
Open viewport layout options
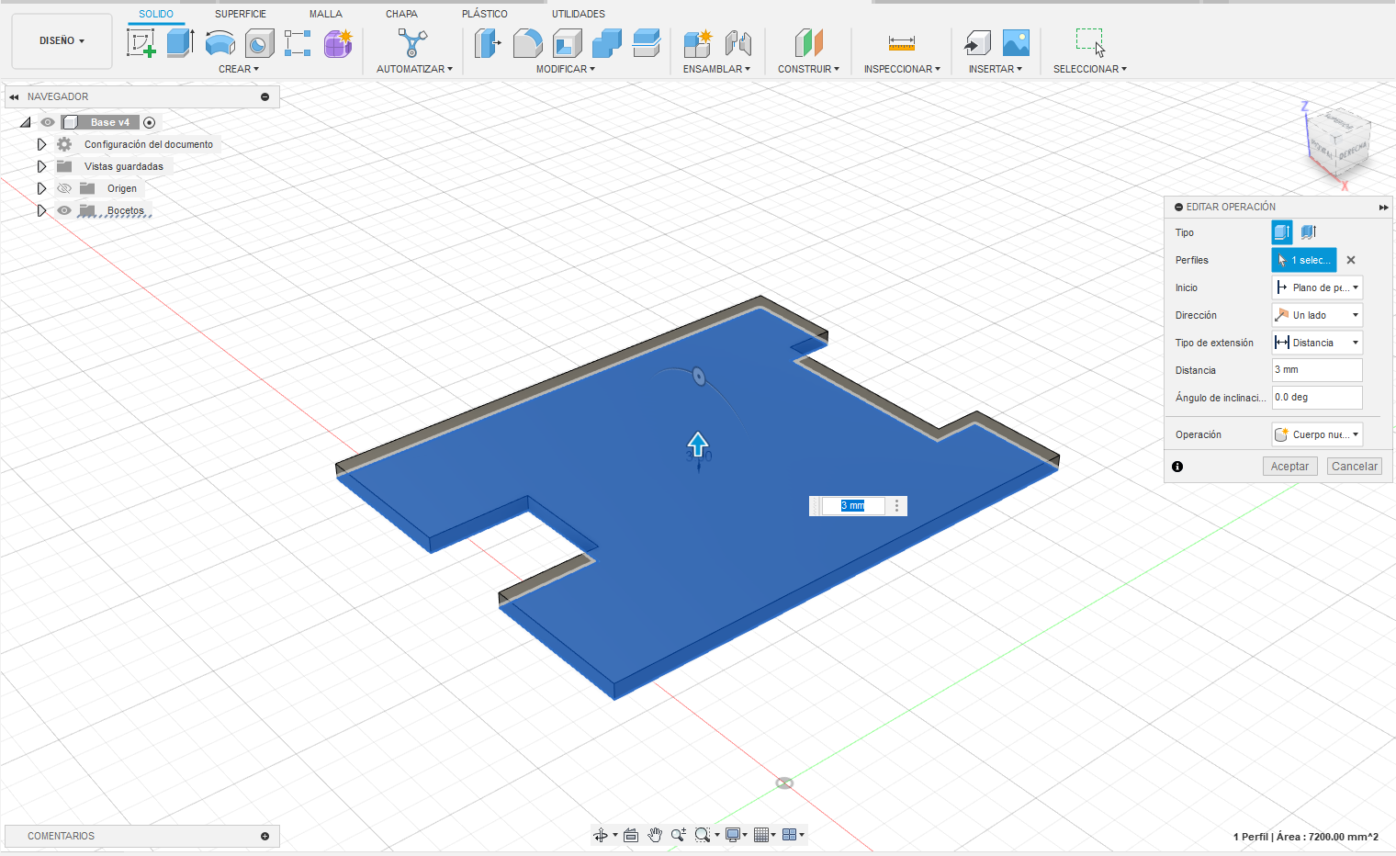[789, 835]
